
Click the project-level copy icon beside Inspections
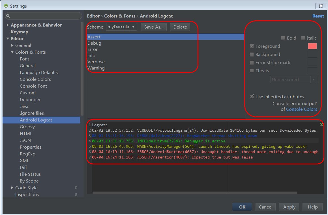pyautogui.click(x=76, y=195)
